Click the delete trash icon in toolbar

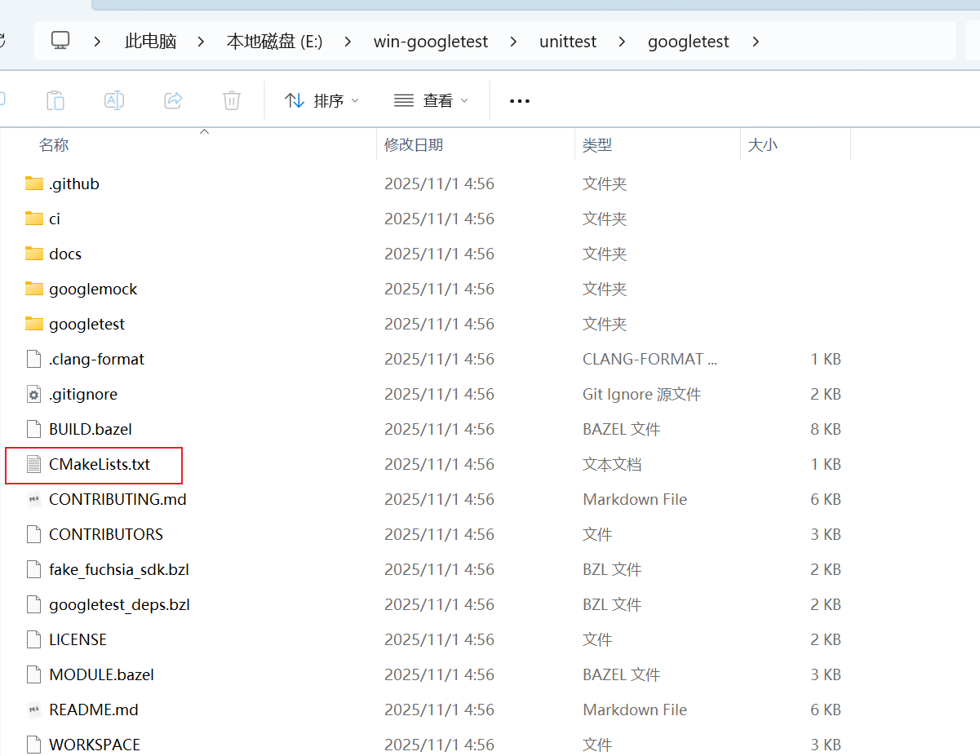[232, 100]
